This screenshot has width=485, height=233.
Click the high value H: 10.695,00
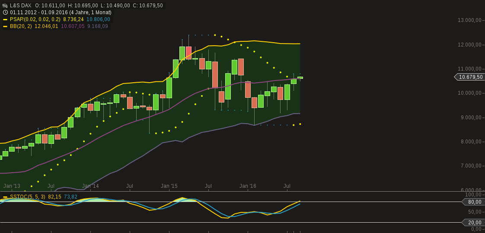[83, 6]
